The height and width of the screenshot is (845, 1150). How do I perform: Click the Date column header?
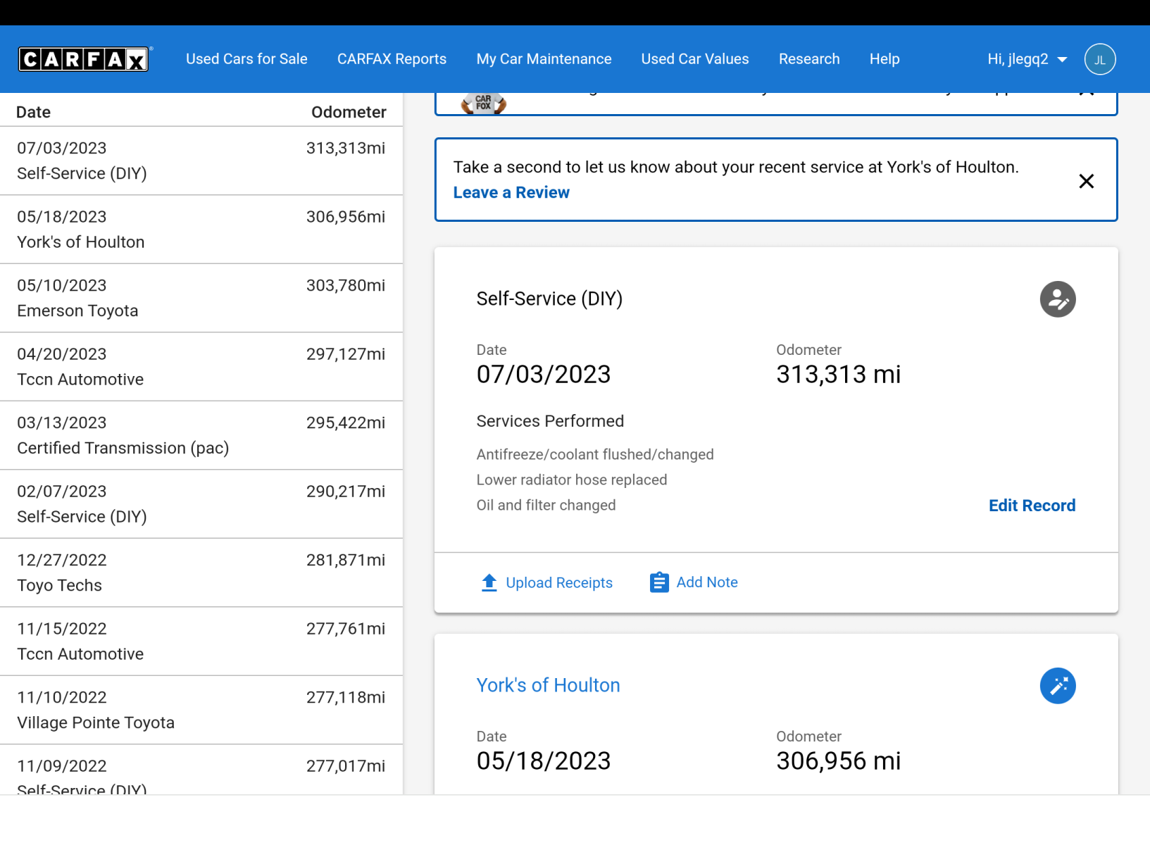click(x=33, y=112)
